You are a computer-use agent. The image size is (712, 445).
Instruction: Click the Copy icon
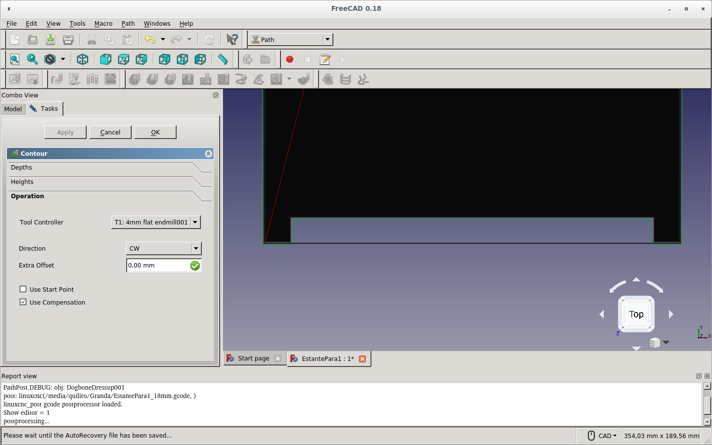click(x=109, y=40)
